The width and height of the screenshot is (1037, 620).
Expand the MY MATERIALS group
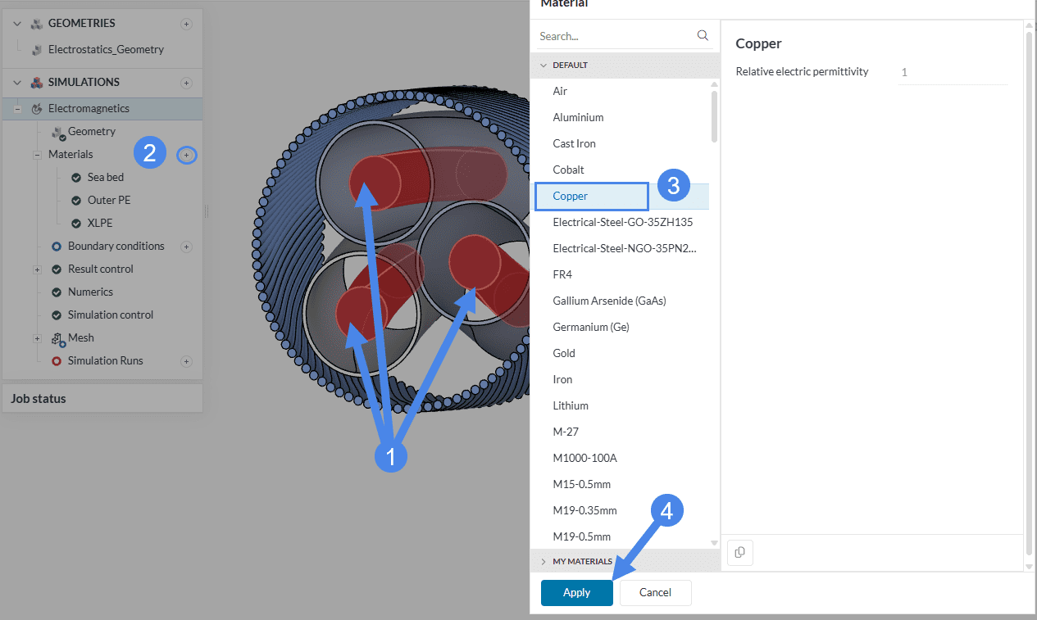pyautogui.click(x=543, y=561)
